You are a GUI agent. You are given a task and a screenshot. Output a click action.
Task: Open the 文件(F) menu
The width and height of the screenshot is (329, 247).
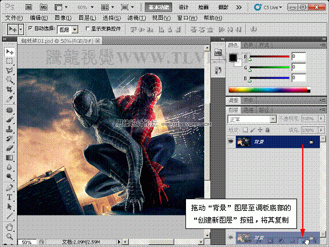pyautogui.click(x=14, y=18)
